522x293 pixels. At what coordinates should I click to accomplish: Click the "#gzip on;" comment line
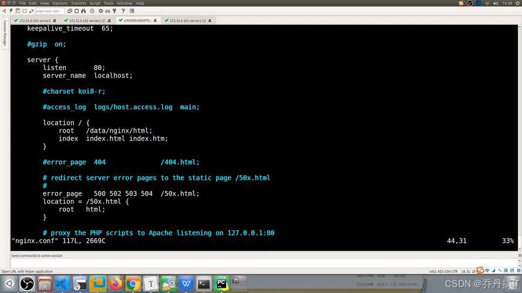pyautogui.click(x=46, y=44)
